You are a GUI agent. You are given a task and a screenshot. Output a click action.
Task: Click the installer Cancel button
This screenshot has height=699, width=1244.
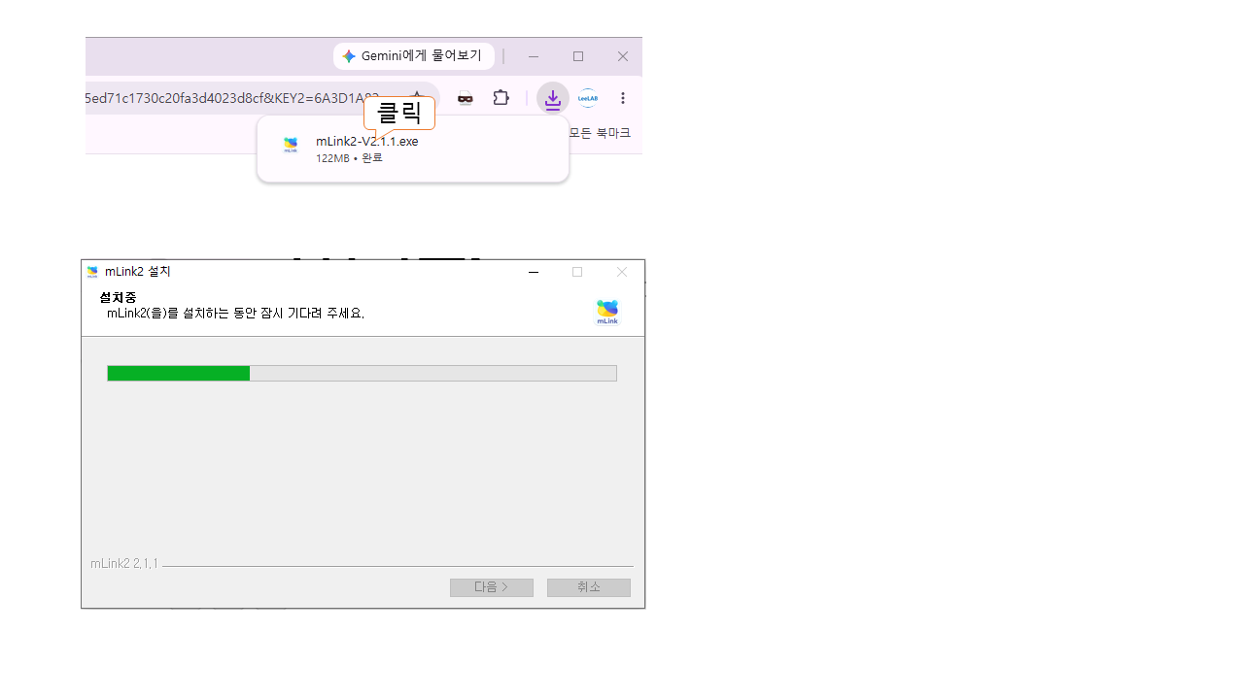[x=589, y=587]
